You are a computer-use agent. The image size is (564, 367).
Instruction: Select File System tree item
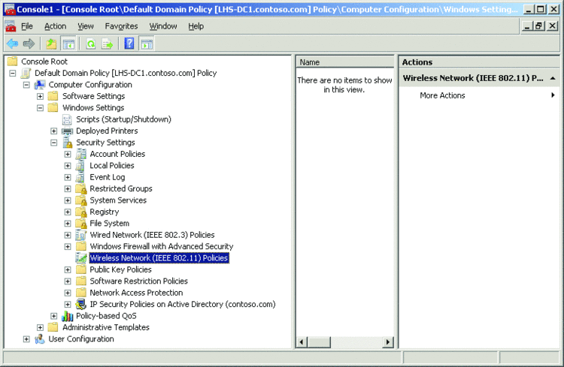click(x=109, y=224)
